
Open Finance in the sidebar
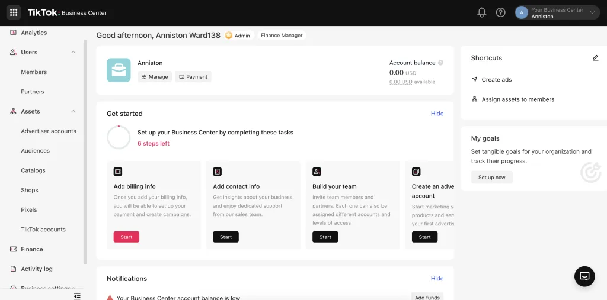tap(32, 249)
